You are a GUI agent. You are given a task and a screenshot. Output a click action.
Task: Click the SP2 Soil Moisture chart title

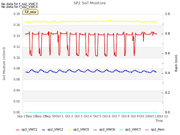click(x=90, y=3)
